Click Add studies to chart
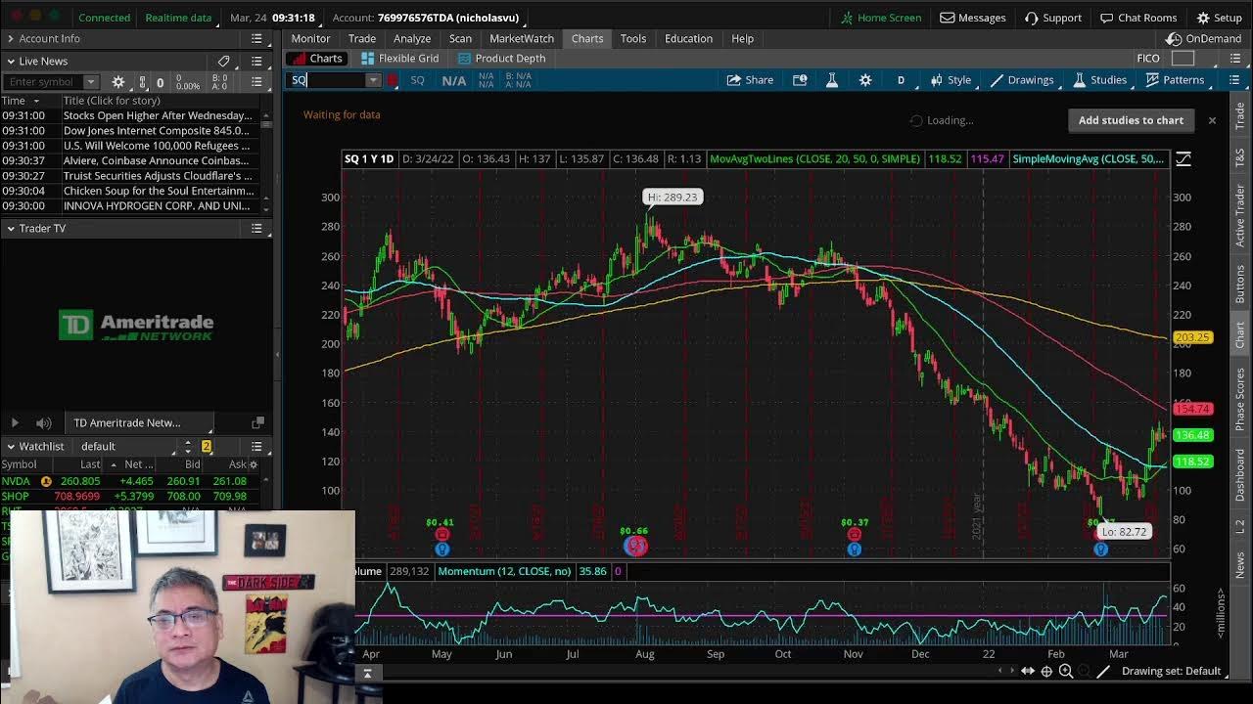1253x704 pixels. pos(1131,120)
